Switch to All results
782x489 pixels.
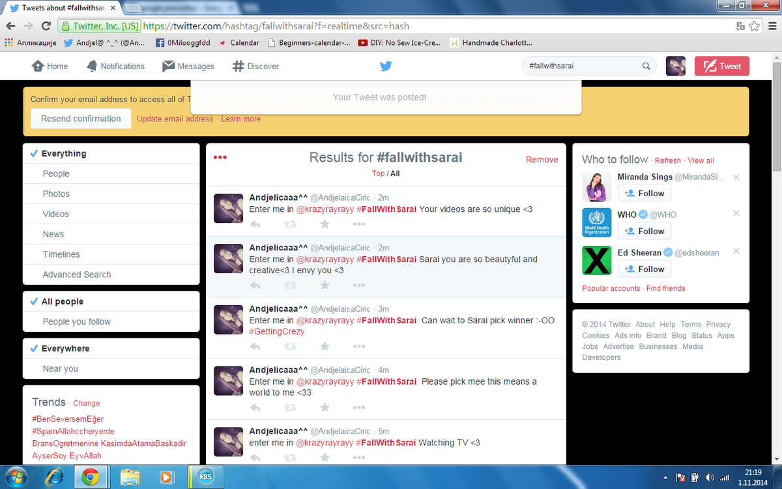pos(395,173)
